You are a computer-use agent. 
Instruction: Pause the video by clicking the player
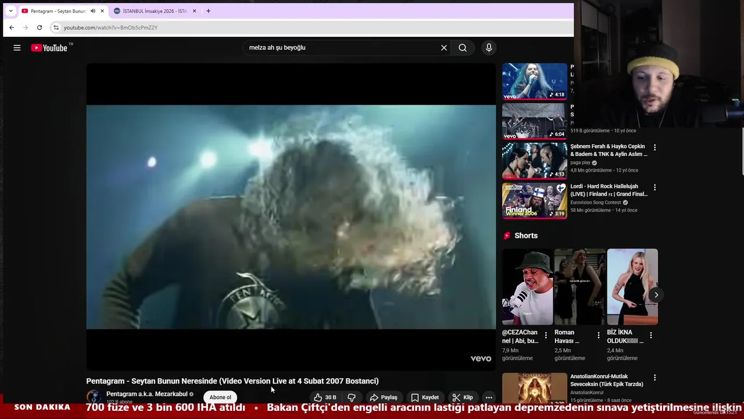click(291, 216)
